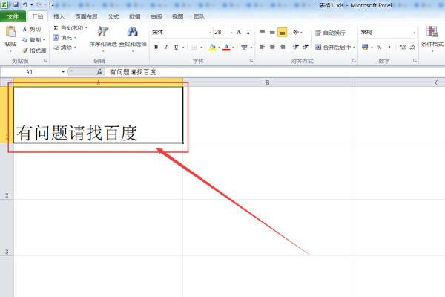Toggle Top Align vertical alignment
This screenshot has width=445, height=297.
coord(263,32)
